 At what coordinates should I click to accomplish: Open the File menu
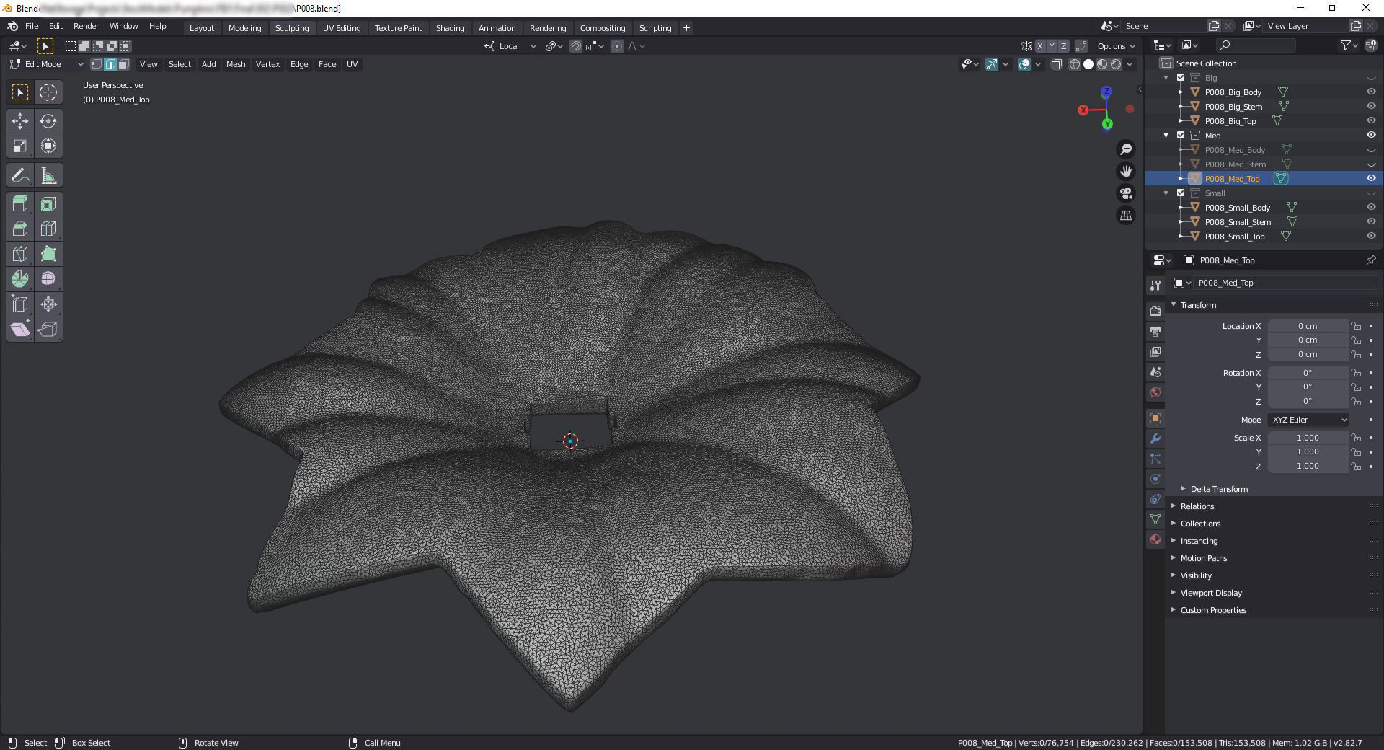(x=32, y=26)
